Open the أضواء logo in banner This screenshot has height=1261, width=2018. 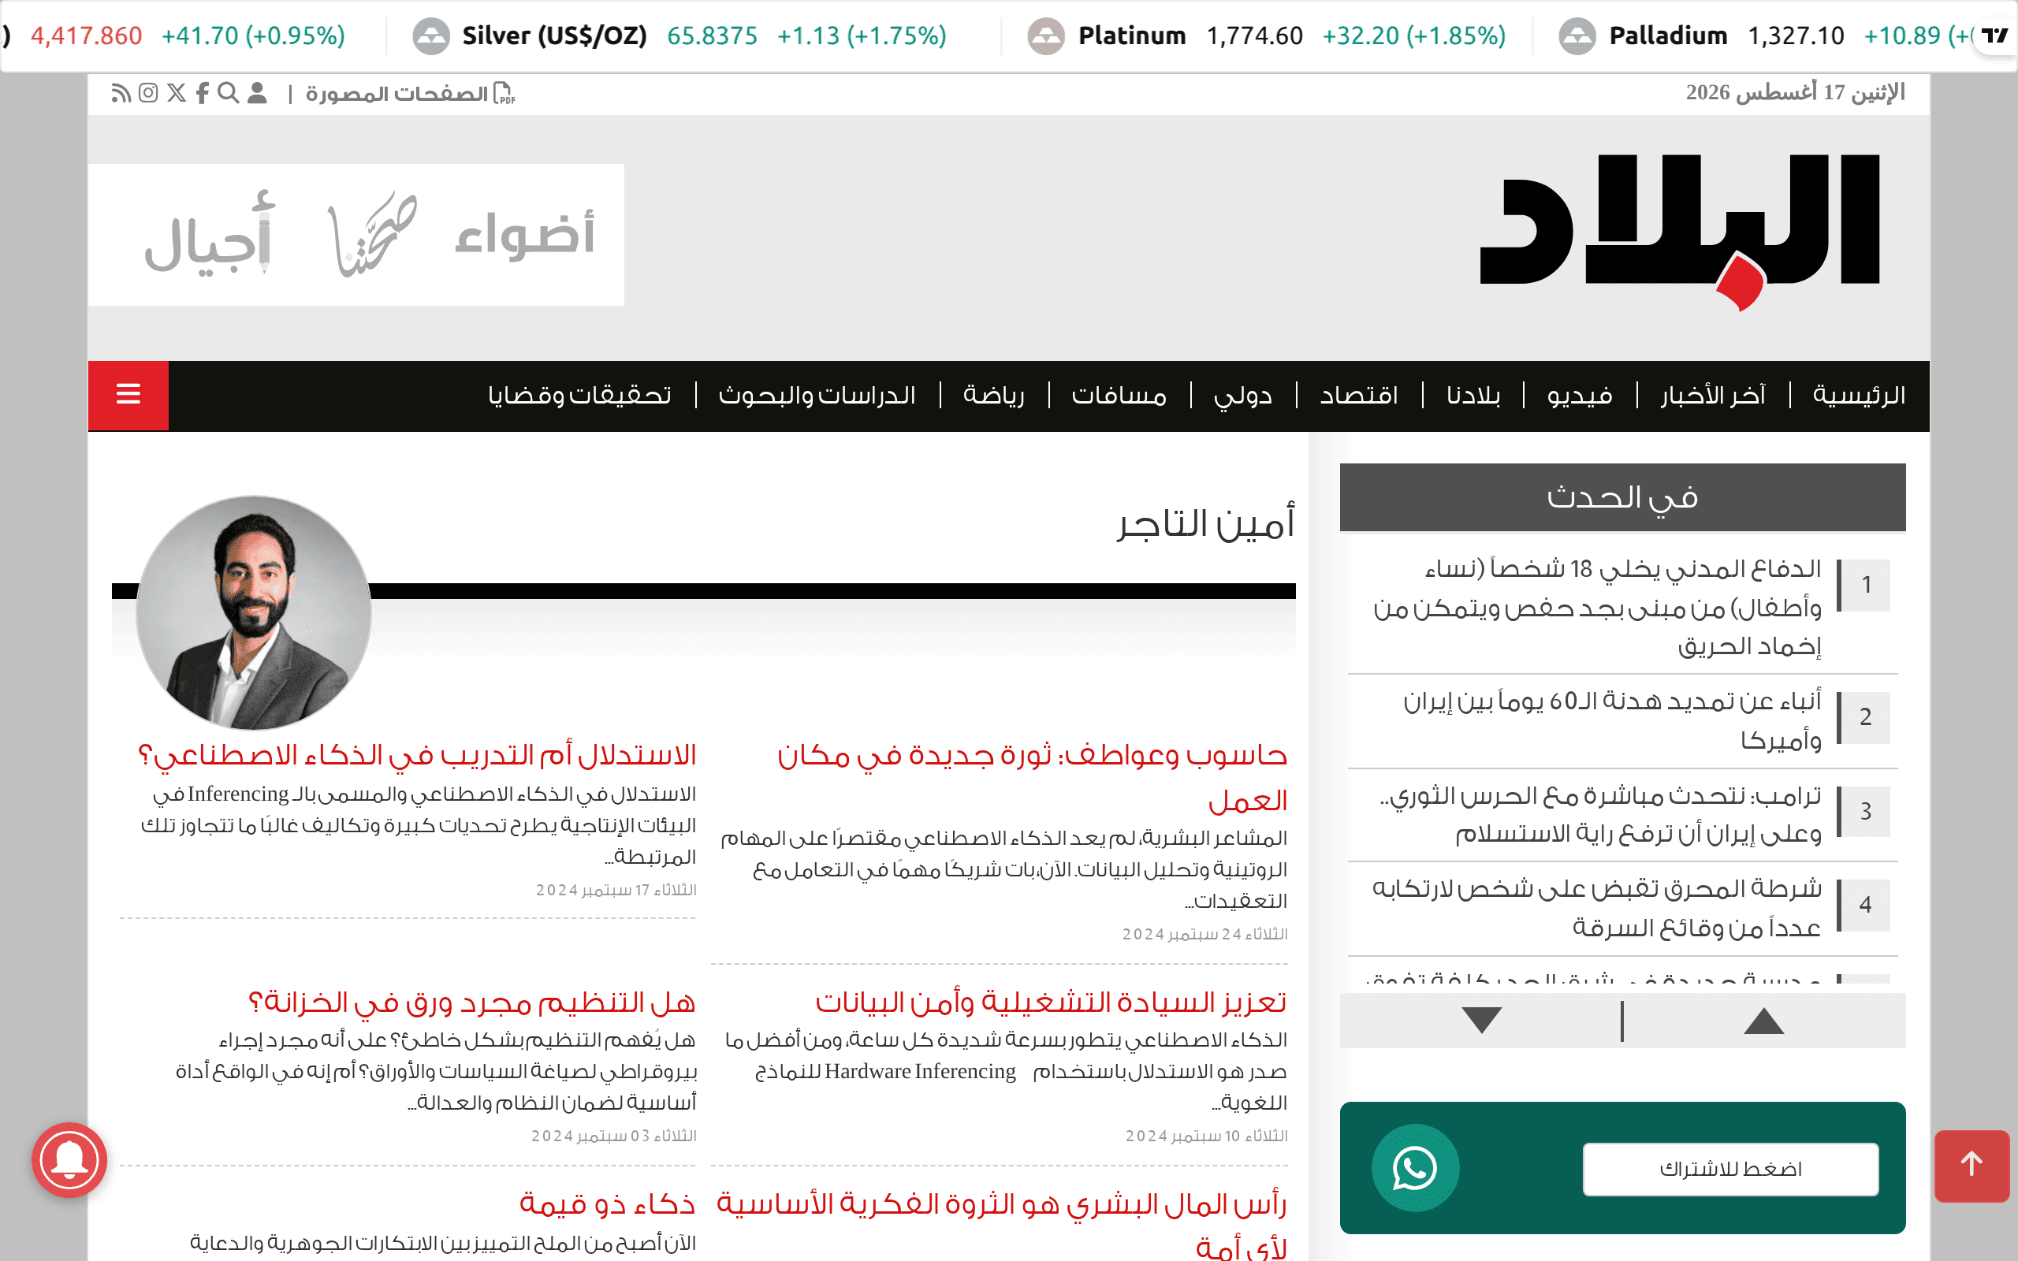[525, 234]
